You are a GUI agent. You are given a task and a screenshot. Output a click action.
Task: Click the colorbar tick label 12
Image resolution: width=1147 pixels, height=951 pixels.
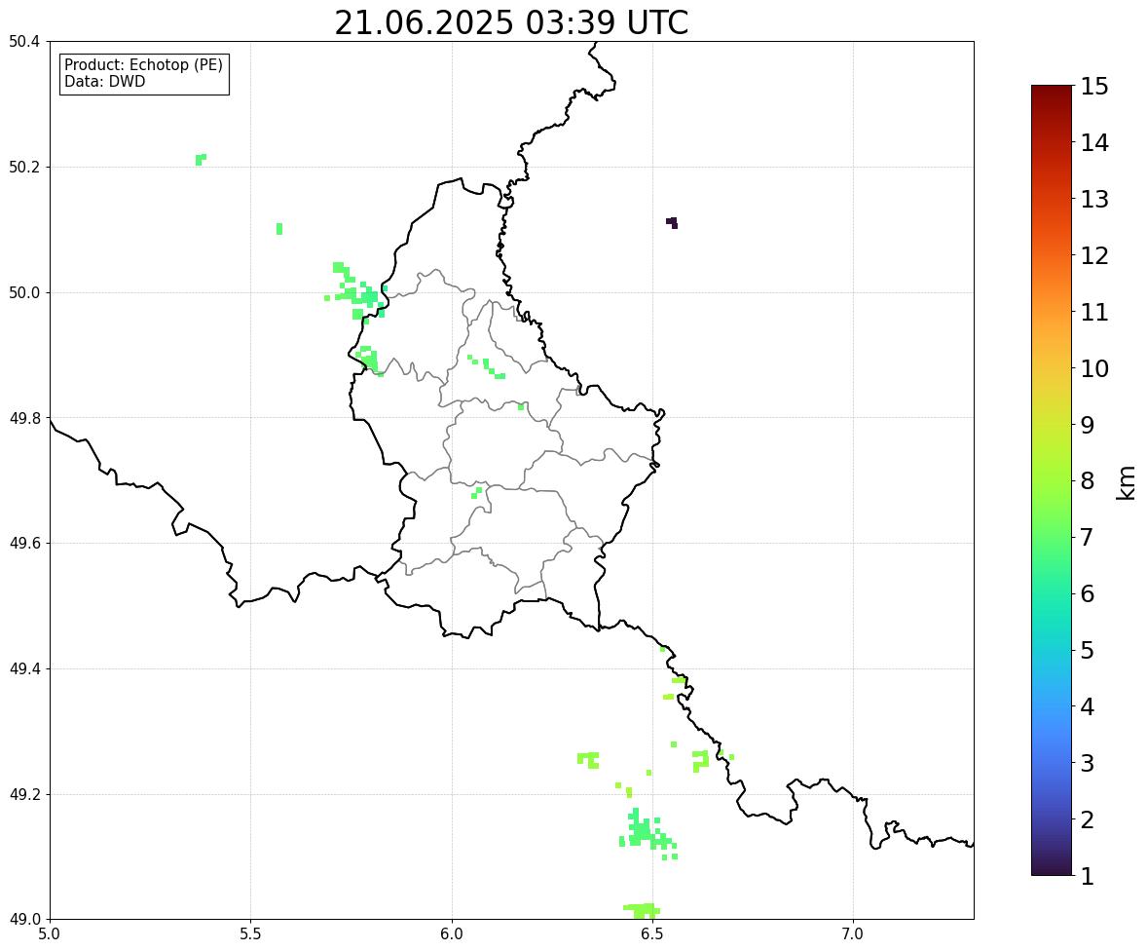click(1094, 255)
